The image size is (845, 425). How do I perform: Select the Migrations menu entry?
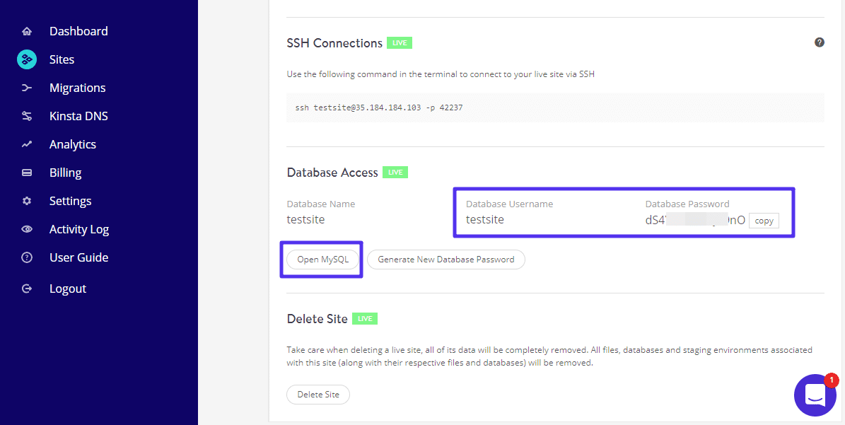pos(77,87)
